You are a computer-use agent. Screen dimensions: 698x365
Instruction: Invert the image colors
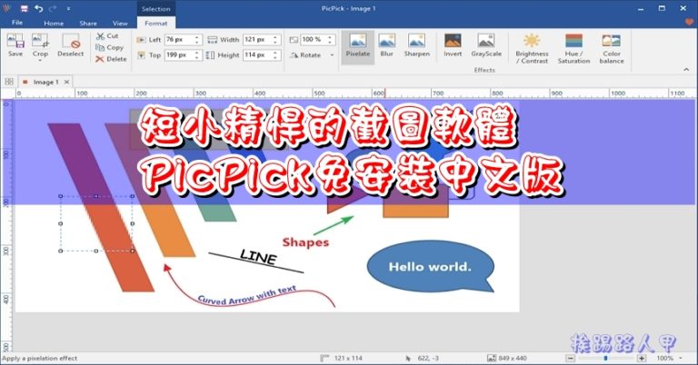point(453,45)
